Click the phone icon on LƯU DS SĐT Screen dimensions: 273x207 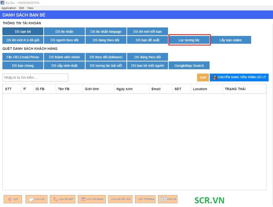click(x=55, y=199)
